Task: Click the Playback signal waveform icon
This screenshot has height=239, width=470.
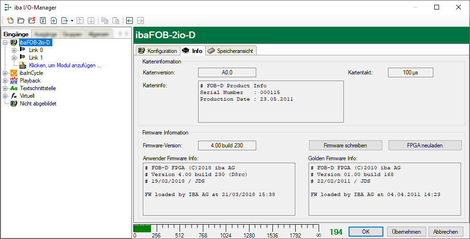Action: pyautogui.click(x=14, y=81)
